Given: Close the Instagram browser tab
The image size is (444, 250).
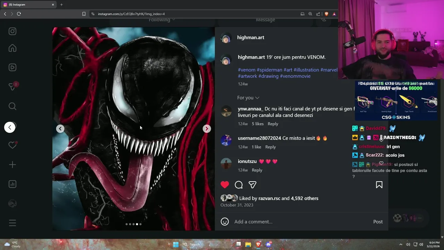Looking at the screenshot, I should coord(53,5).
